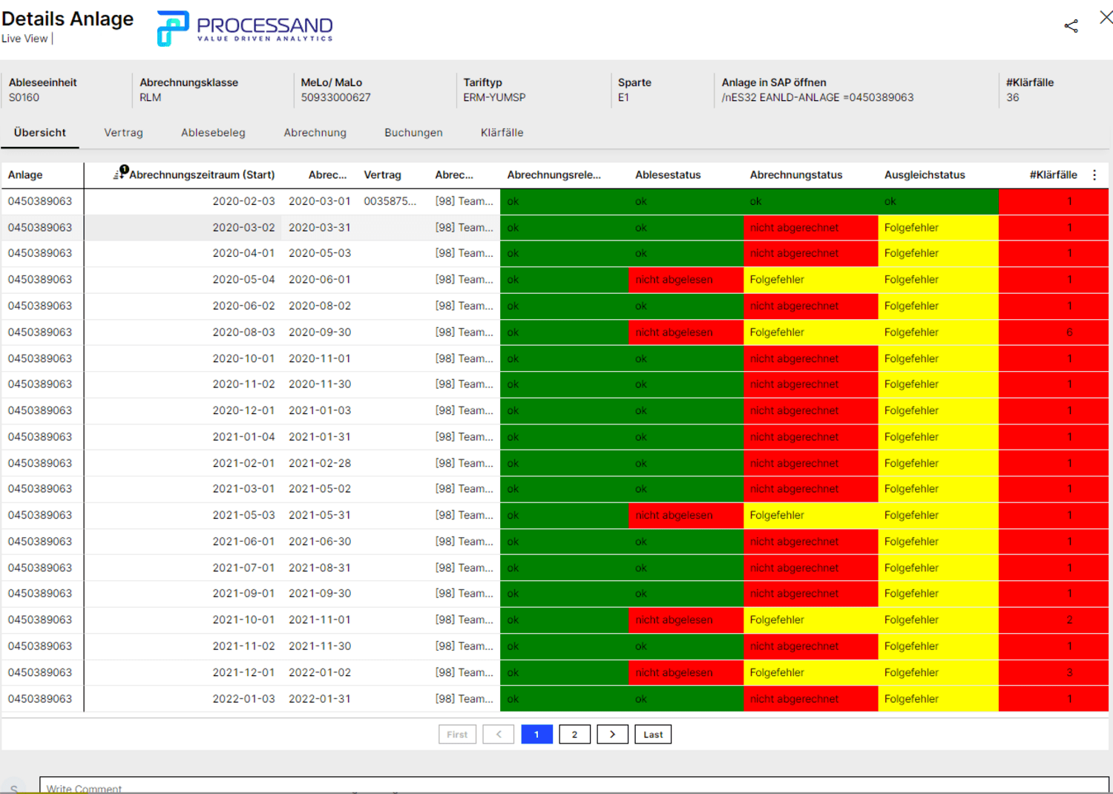The height and width of the screenshot is (794, 1113).
Task: Open the kebab menu next to #Klärfälle header
Action: (1094, 174)
